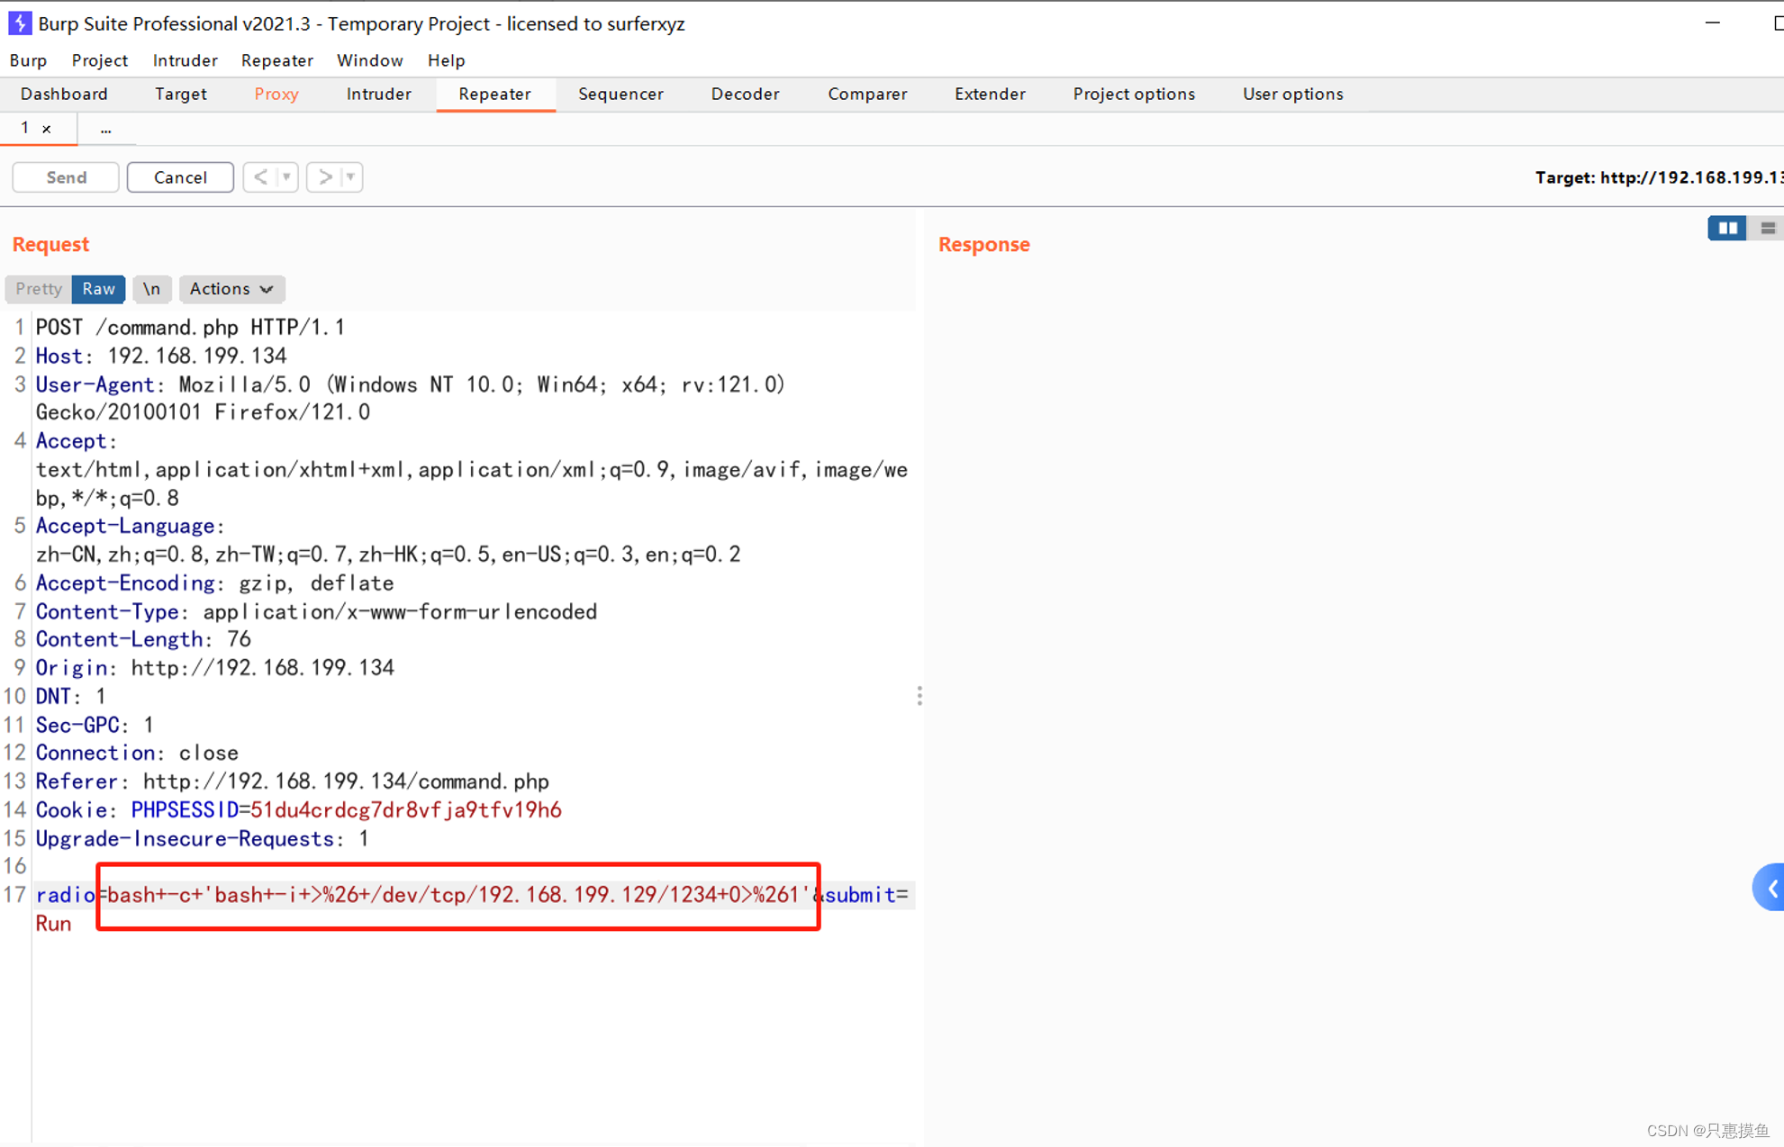Click the Host header line
1784x1147 pixels.
(x=161, y=357)
